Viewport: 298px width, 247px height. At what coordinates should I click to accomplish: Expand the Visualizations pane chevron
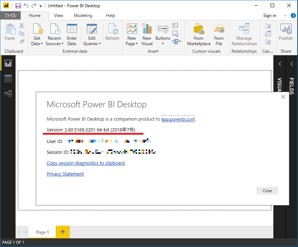tap(280, 64)
